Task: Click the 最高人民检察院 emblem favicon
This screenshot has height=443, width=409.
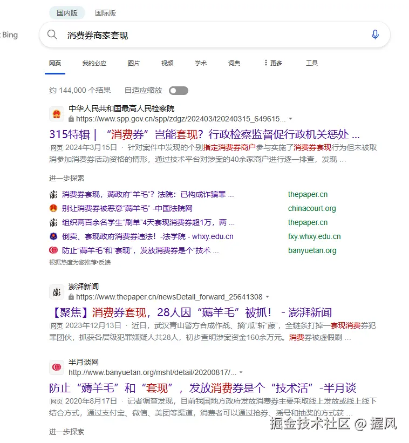Action: tap(57, 114)
